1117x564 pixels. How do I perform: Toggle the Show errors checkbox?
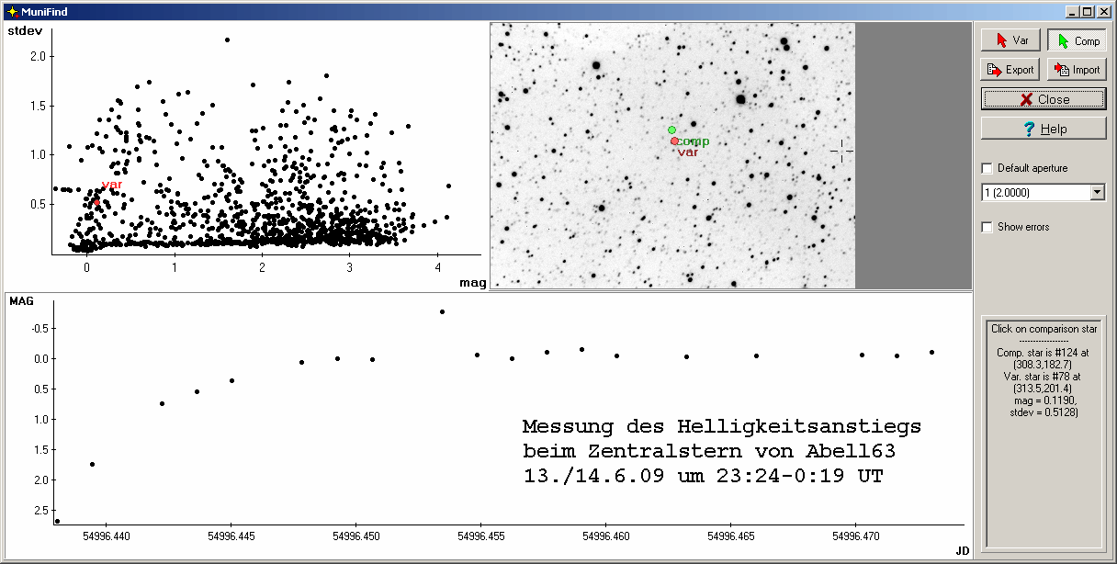point(987,227)
